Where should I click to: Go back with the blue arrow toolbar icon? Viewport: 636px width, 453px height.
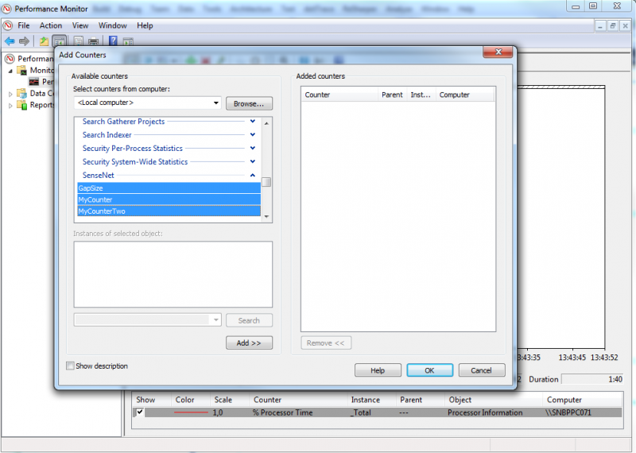point(10,41)
